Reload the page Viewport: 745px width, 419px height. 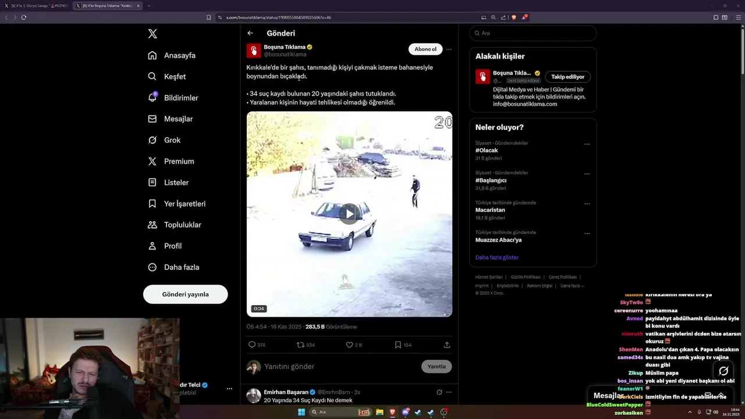[24, 17]
